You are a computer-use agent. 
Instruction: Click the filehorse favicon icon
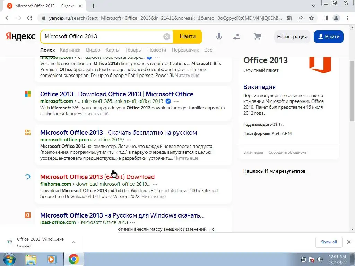(28, 177)
